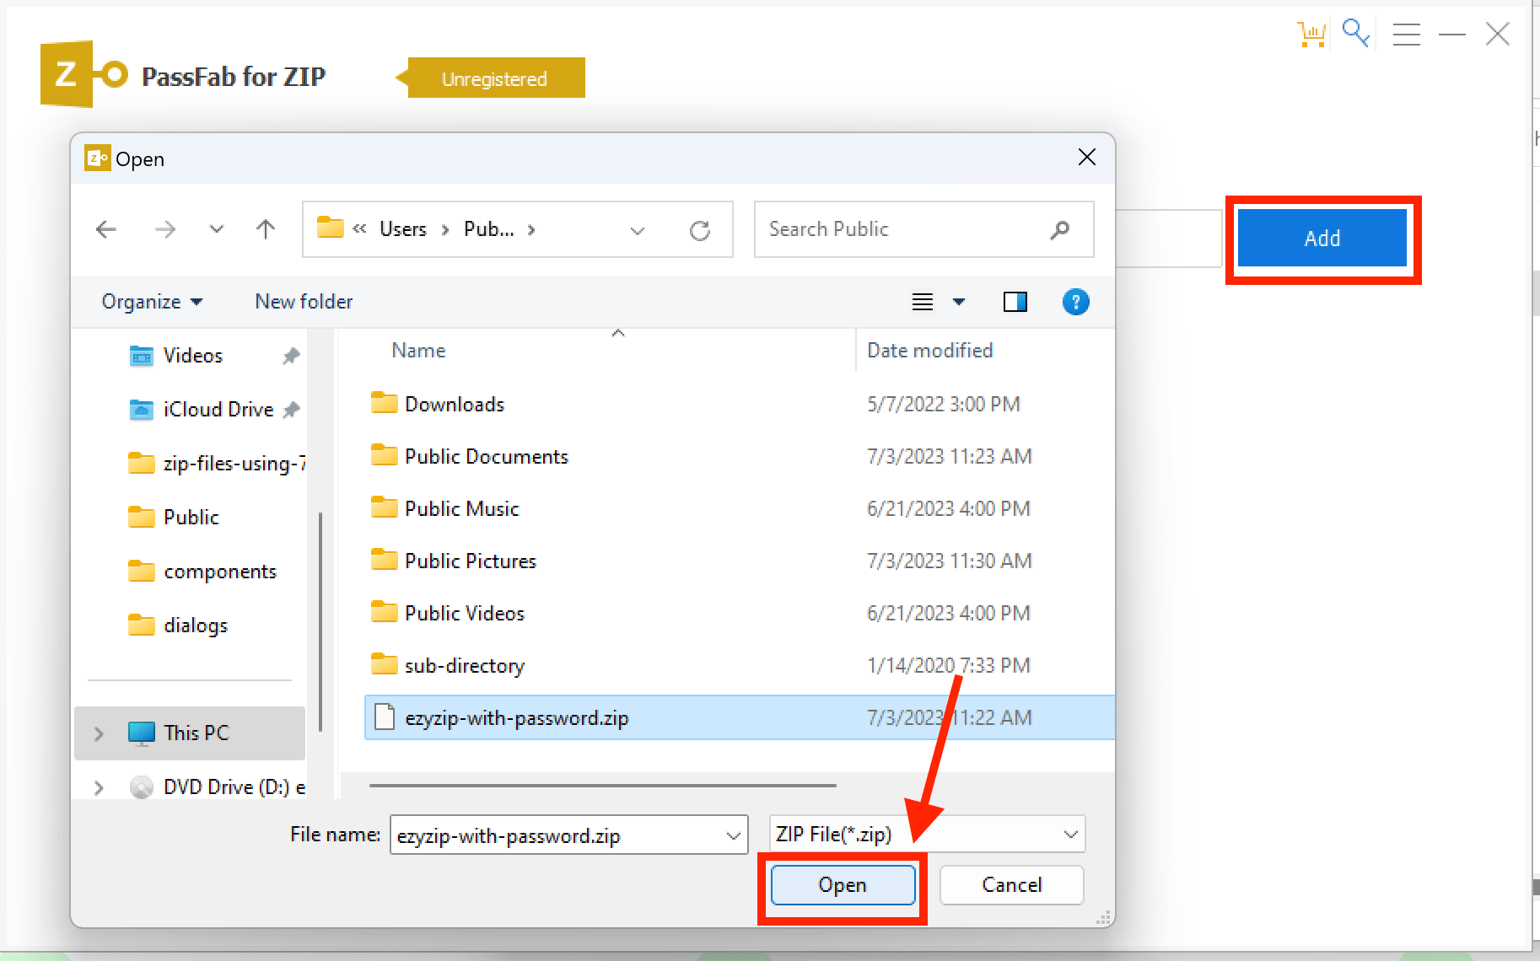Open the hamburger main menu
Viewport: 1540px width, 961px height.
[1406, 34]
